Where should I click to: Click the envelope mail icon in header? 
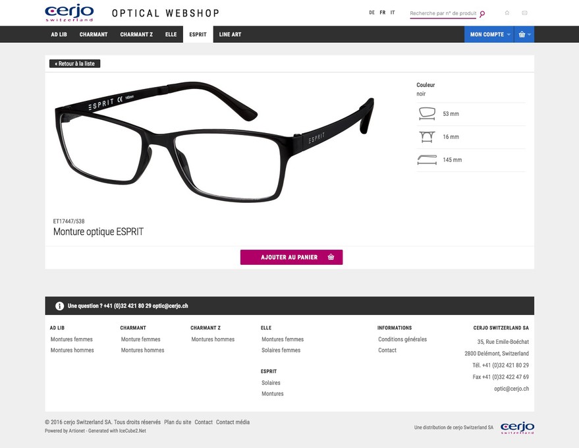tap(524, 13)
